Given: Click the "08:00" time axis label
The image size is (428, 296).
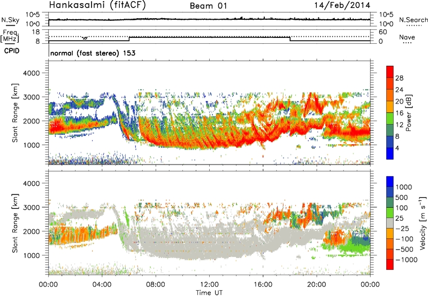Looking at the screenshot, I should 156,285.
